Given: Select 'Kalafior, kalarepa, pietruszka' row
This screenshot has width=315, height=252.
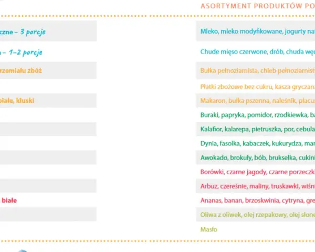Looking at the screenshot, I should pos(256,129).
